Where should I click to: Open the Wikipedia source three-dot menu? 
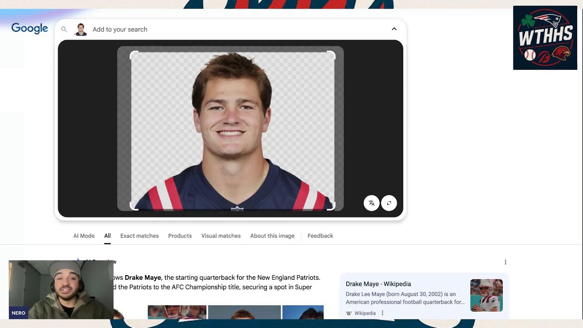click(383, 313)
